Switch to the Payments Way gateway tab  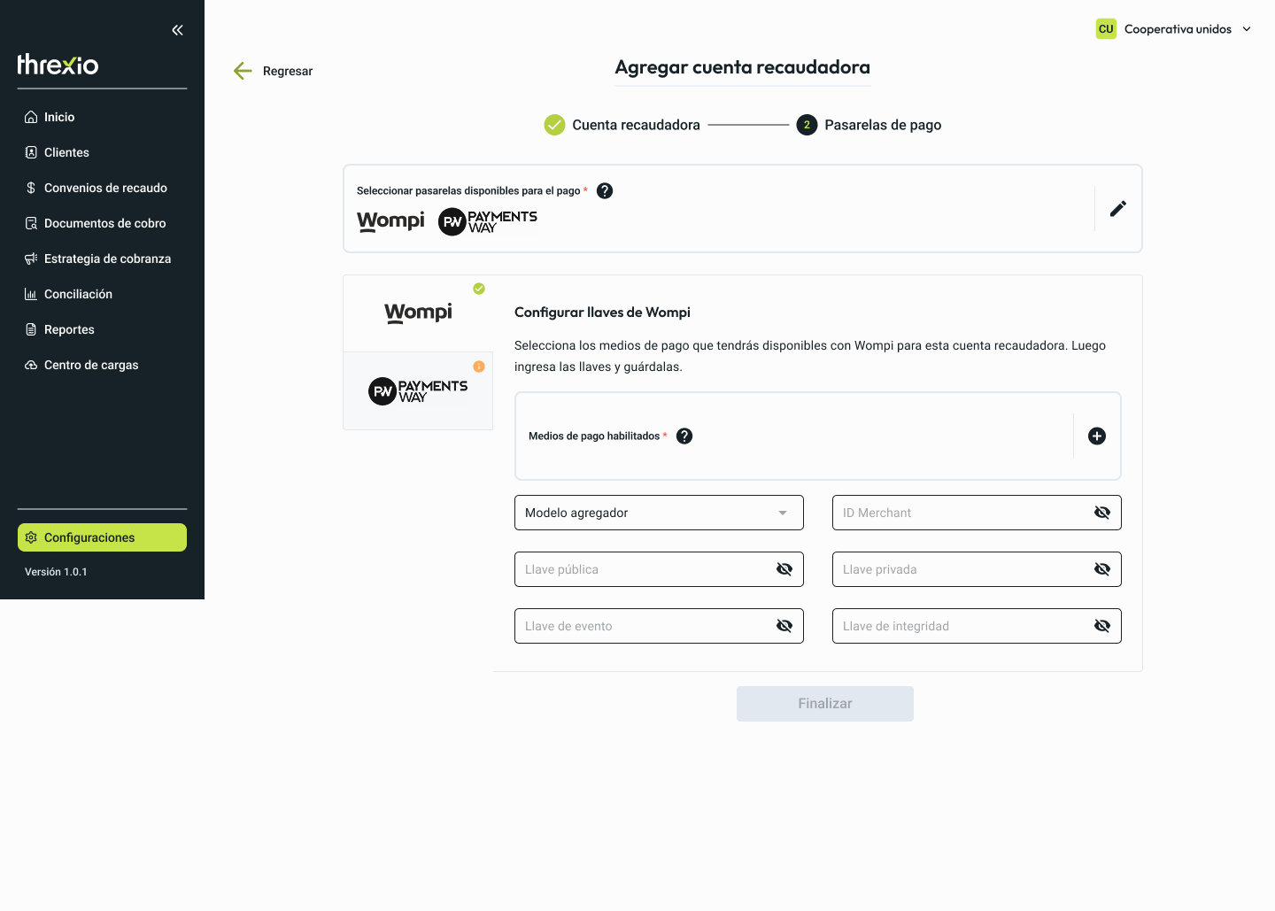pos(418,391)
